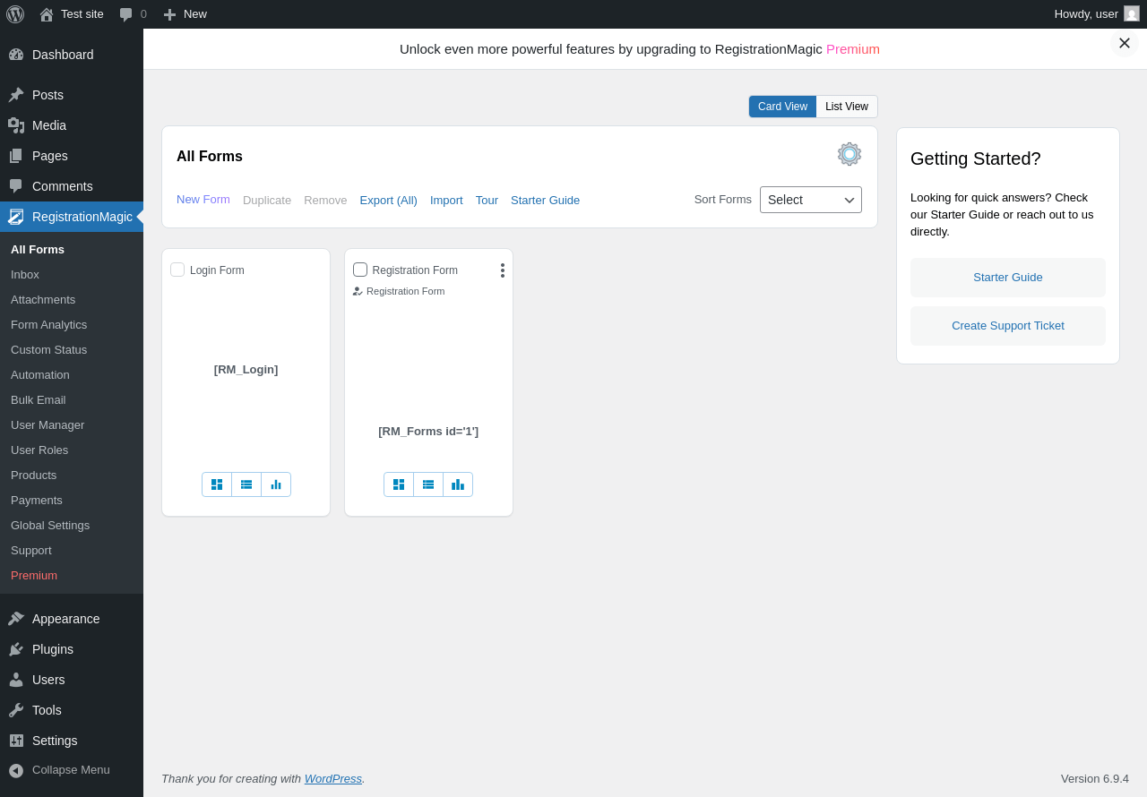
Task: Open the Registration Form fields list icon
Action: (x=428, y=484)
